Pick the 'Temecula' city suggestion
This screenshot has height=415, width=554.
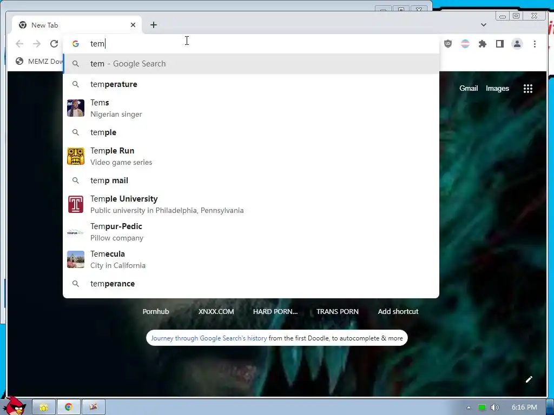coord(251,259)
